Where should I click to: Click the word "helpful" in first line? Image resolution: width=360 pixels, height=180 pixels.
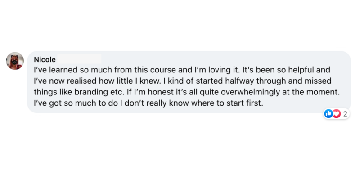point(301,70)
